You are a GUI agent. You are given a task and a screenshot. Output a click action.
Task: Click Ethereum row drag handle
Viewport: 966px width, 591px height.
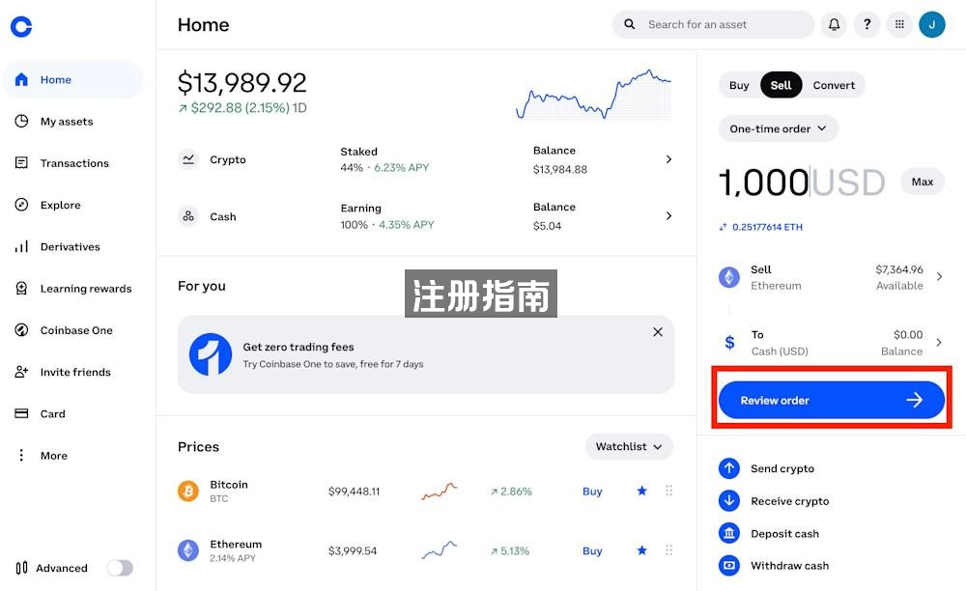pyautogui.click(x=669, y=550)
